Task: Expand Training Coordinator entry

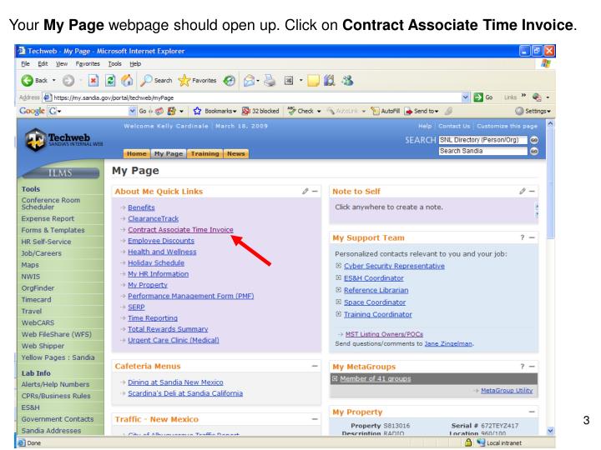Action: (338, 314)
